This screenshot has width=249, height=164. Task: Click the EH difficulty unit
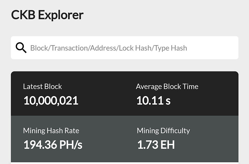pyautogui.click(x=168, y=145)
